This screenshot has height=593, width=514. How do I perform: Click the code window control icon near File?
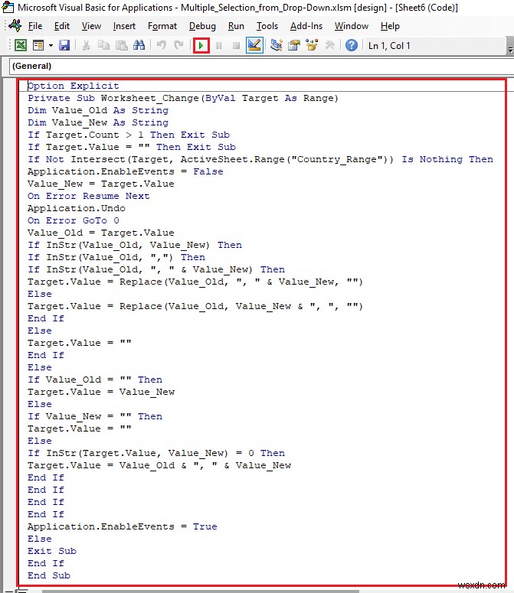coord(15,26)
